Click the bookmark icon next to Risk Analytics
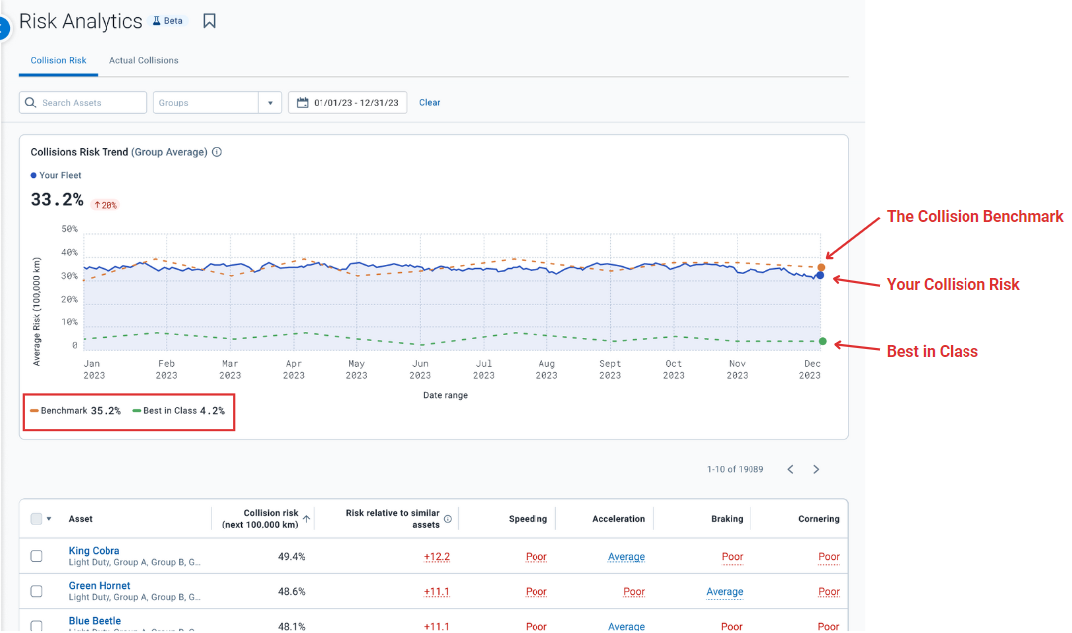The image size is (1072, 633). [x=209, y=20]
